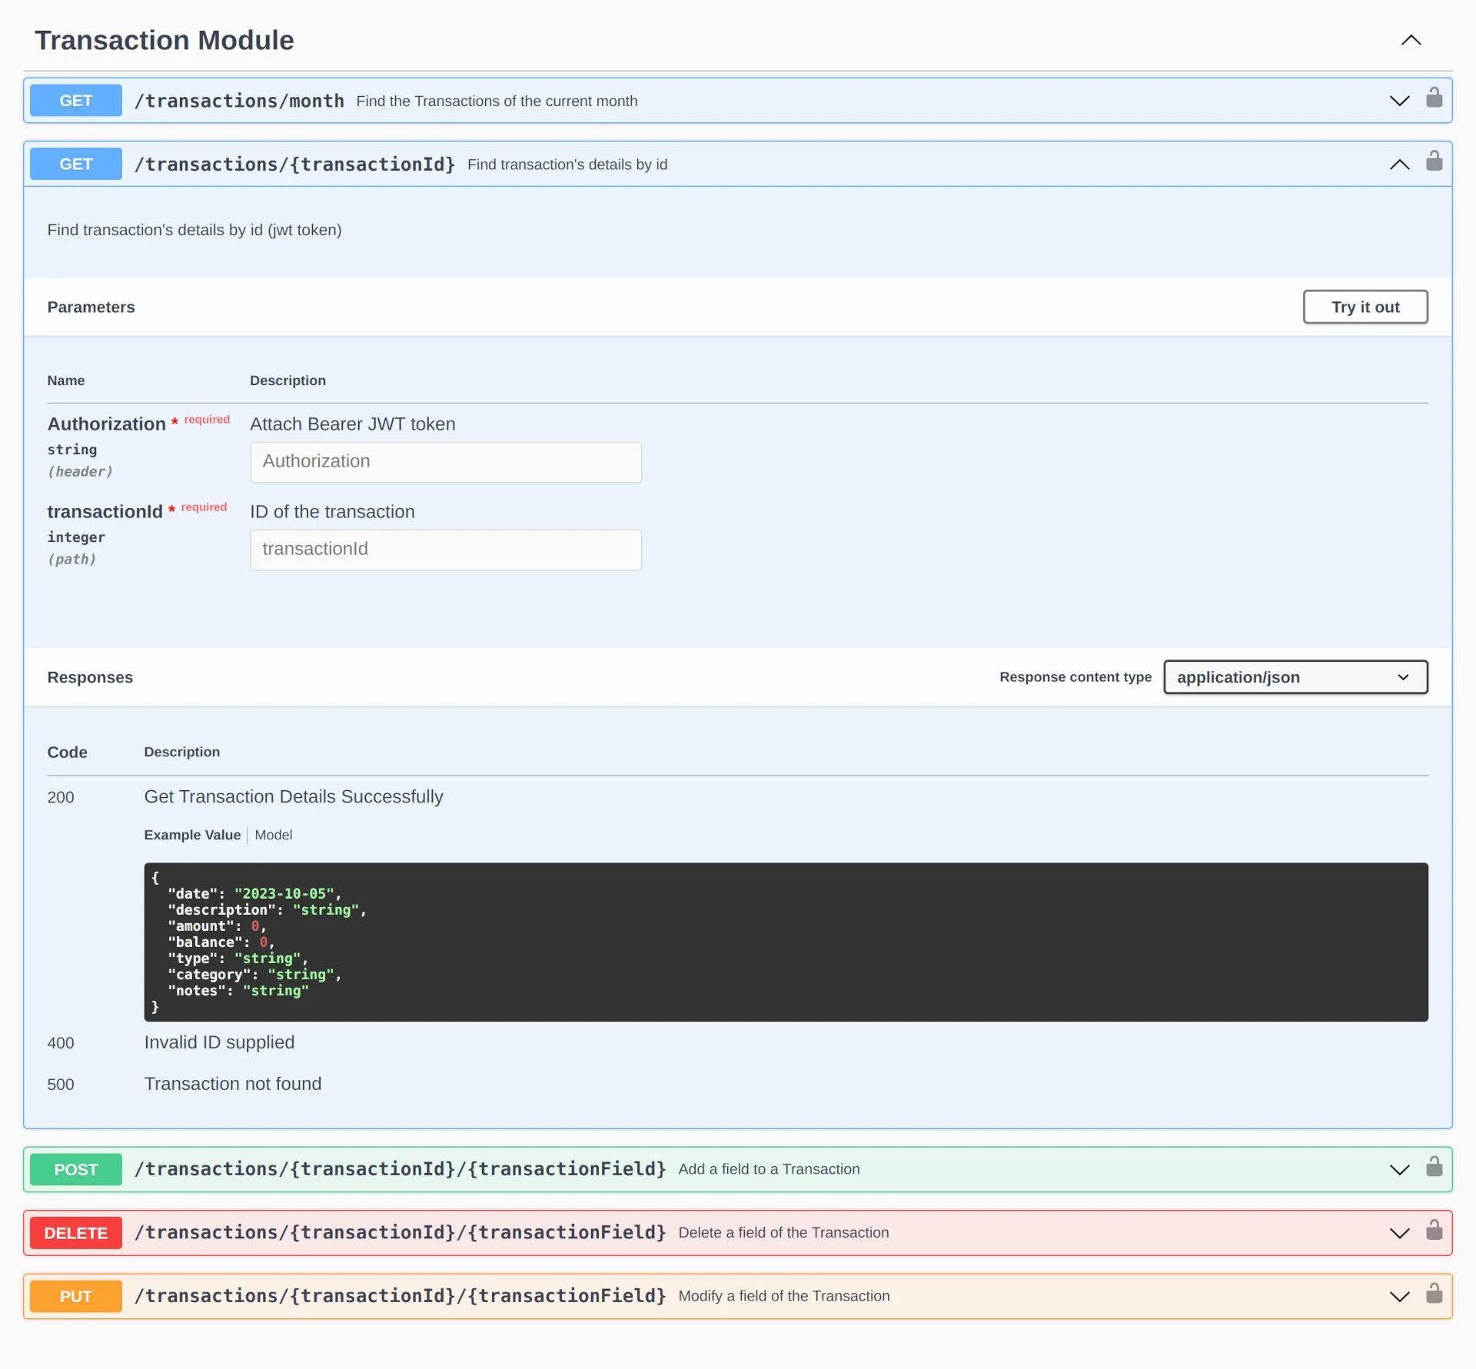The width and height of the screenshot is (1476, 1369).
Task: Click the Transaction Module collapse arrow
Action: [1411, 40]
